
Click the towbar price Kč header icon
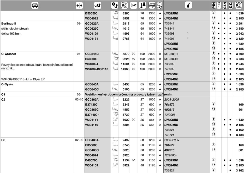[124, 5]
